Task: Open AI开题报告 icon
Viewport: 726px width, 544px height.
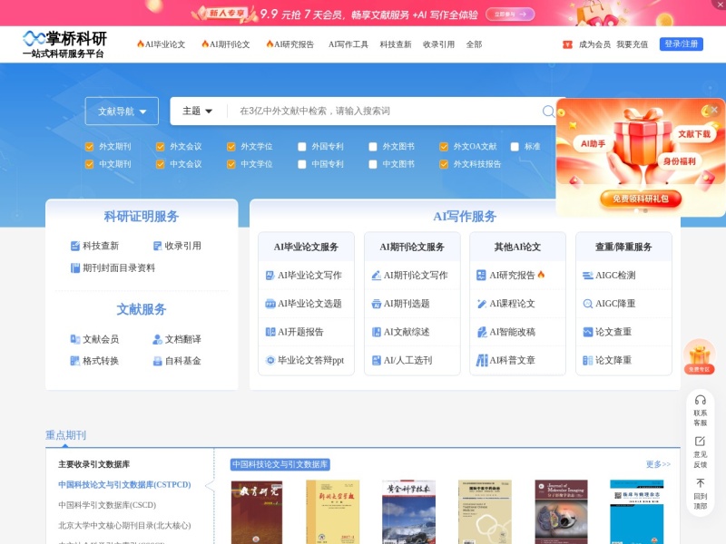Action: click(x=270, y=332)
